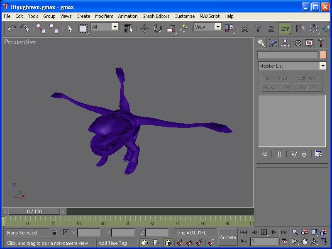
Task: Choose the Select Object arrow tool
Action: pyautogui.click(x=70, y=29)
